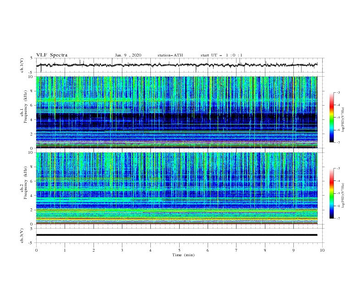Click the "0" tick on the time axis
This screenshot has height=281, width=363.
click(36, 250)
